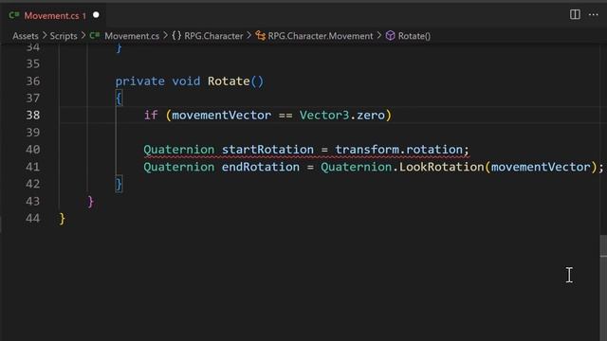
Task: Click the C# file icon on the tab
Action: coord(14,15)
